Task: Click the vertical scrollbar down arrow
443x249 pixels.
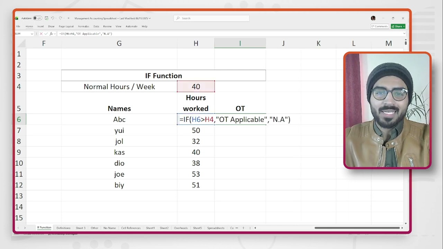Action: [406, 223]
